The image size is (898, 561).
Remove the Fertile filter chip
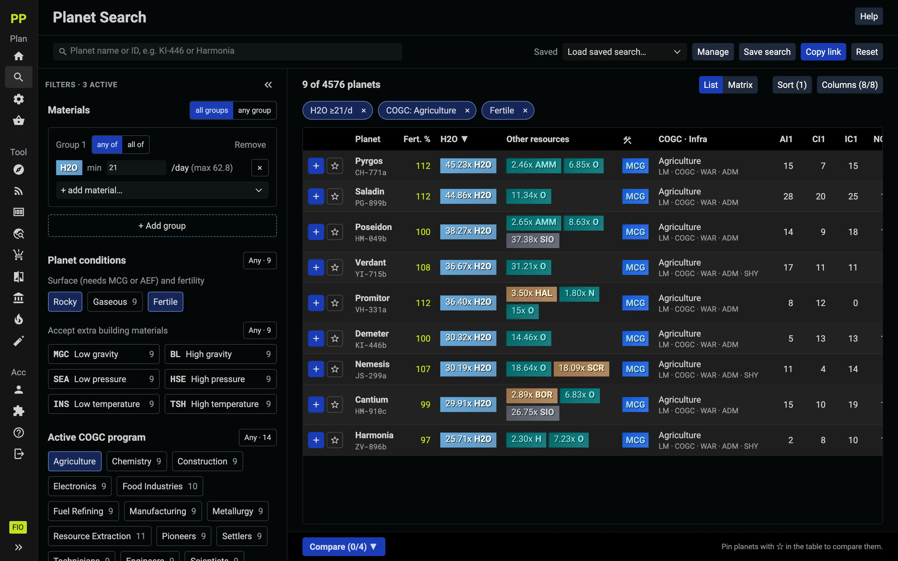point(525,111)
